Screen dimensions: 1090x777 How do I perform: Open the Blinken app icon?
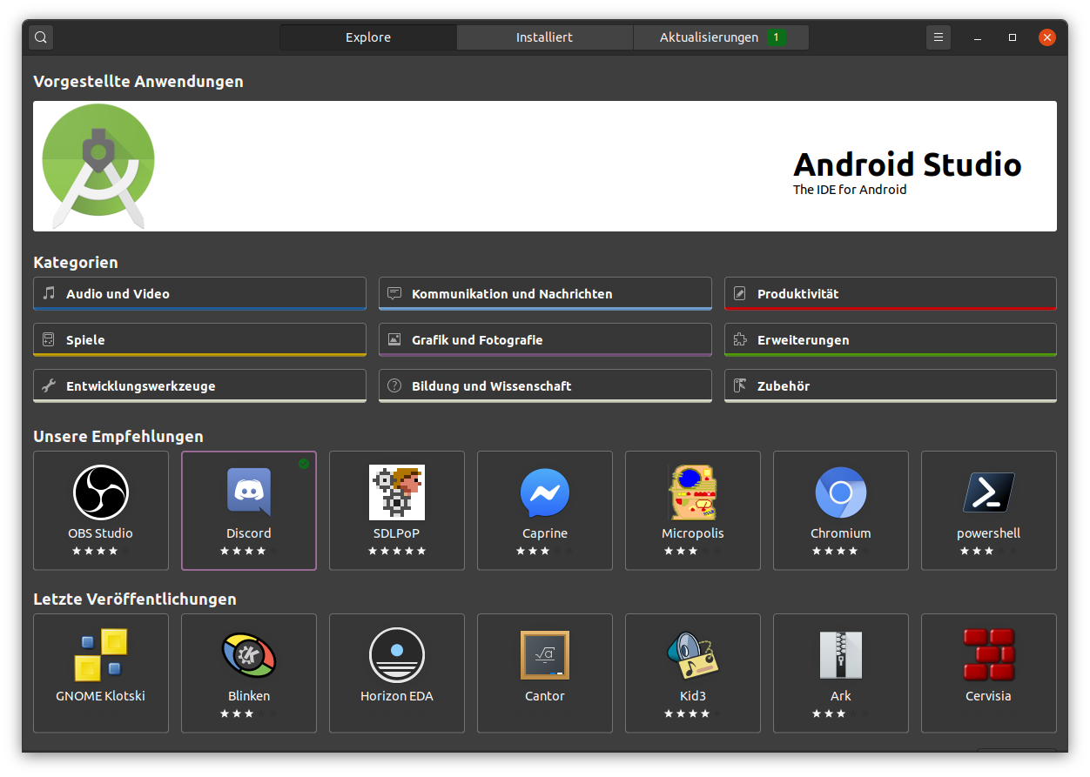249,655
